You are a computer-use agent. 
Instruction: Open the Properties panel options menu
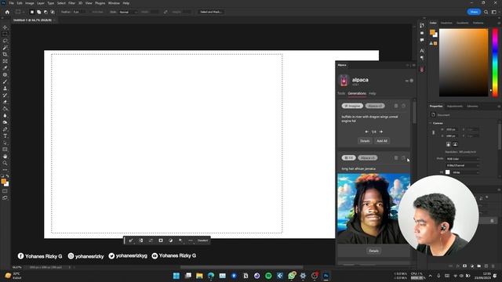pos(499,107)
